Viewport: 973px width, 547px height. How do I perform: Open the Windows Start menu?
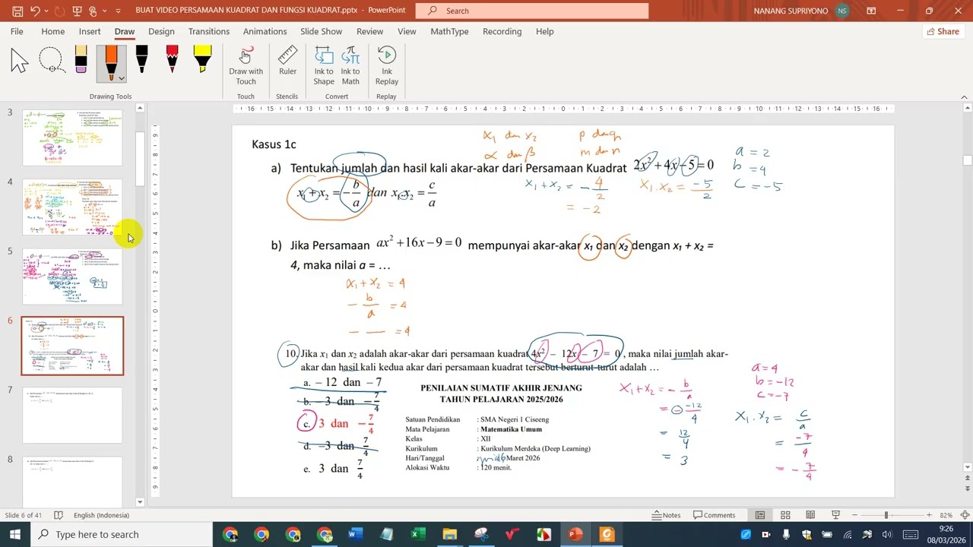point(15,534)
